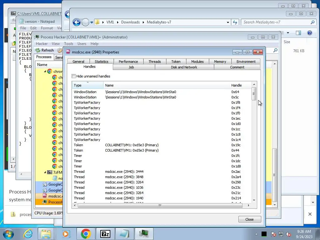Click the Explorer help question-mark icon

coord(310,32)
